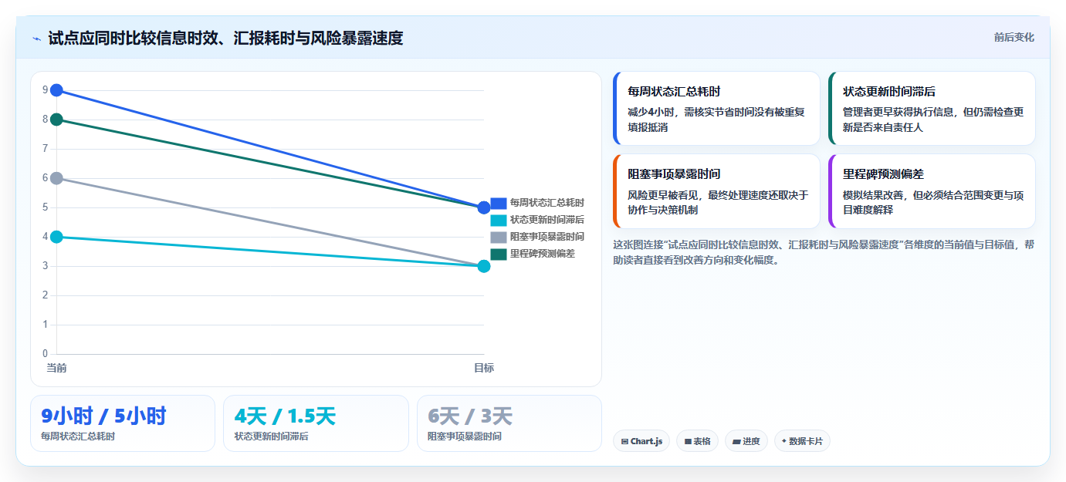The width and height of the screenshot is (1066, 482).
Task: Click the text starting 风险更早被看见
Action: tap(718, 202)
